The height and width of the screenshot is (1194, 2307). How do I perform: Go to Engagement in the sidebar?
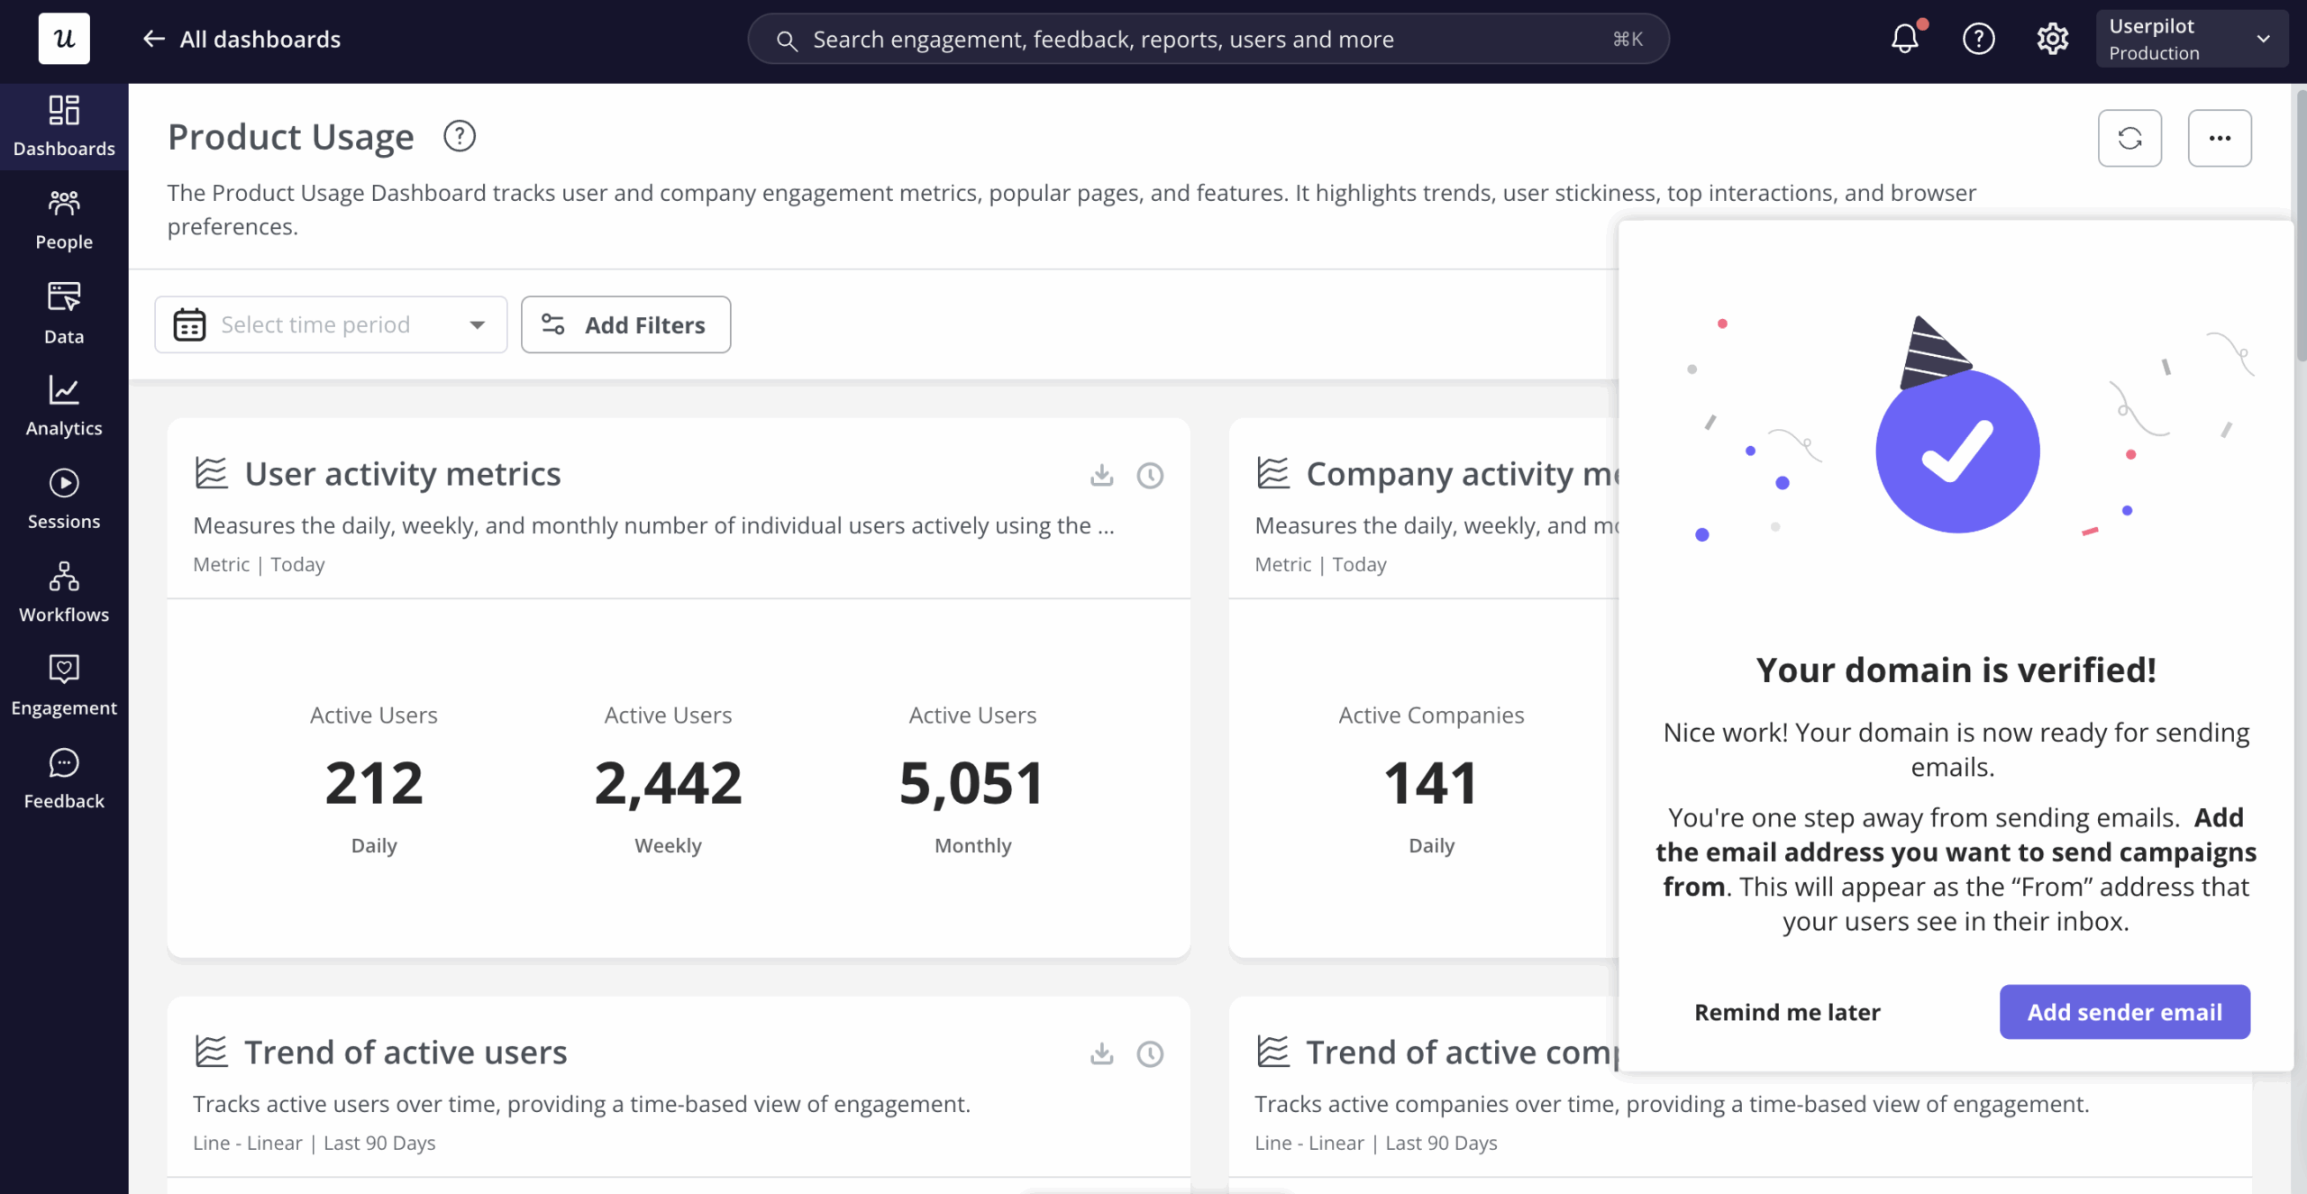(x=64, y=686)
